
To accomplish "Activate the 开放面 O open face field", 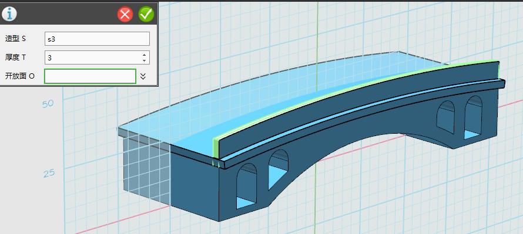I will coord(90,76).
